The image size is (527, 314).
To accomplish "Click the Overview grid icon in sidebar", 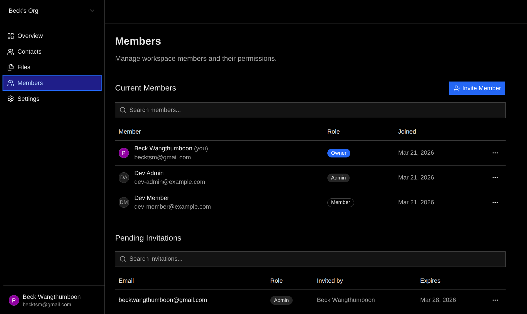I will click(11, 36).
